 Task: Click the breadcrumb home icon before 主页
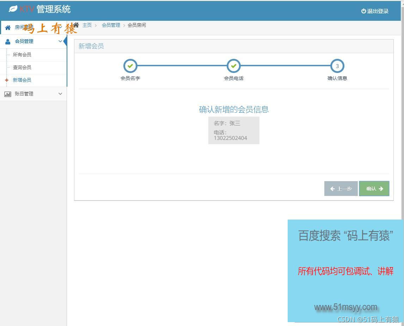point(76,25)
